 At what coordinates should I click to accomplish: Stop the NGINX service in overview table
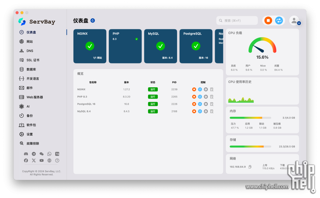(x=194, y=90)
